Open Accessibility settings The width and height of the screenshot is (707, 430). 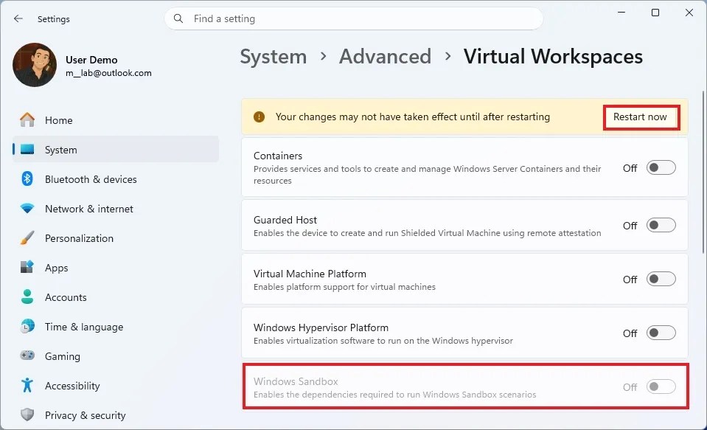[116, 385]
